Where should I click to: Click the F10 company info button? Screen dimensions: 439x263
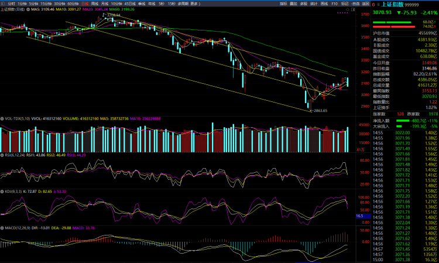click(334, 4)
